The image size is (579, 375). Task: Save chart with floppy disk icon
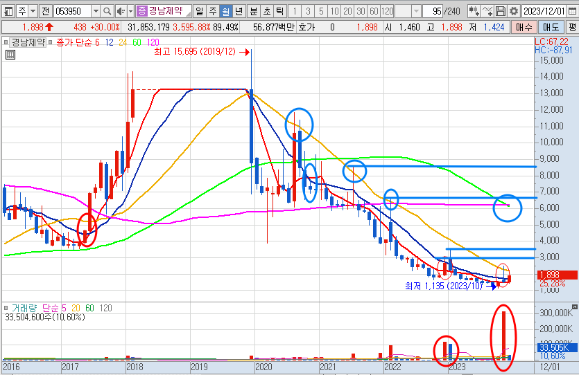click(x=501, y=12)
